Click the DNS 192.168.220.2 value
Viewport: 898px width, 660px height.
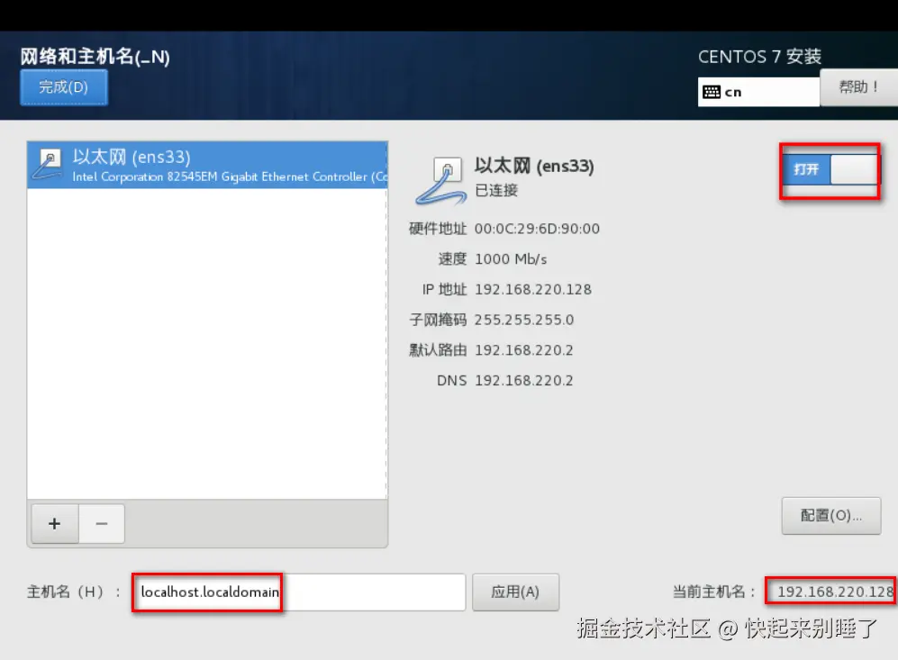pos(523,381)
